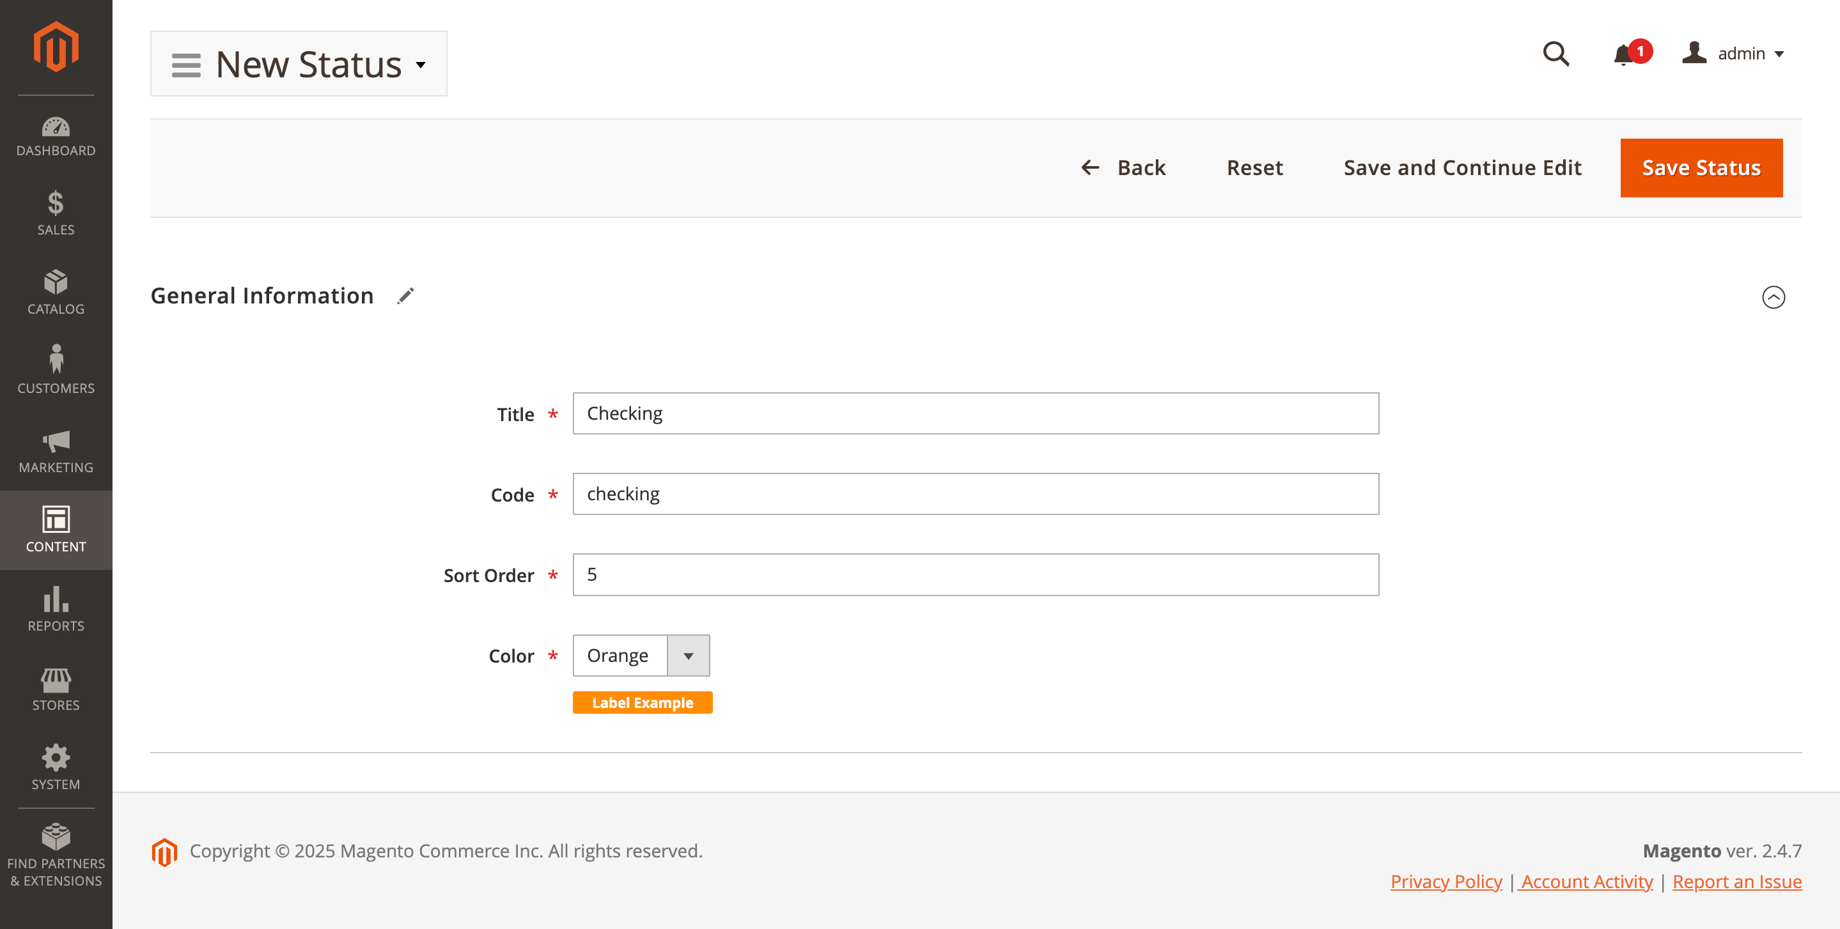The image size is (1840, 929).
Task: Click the Magento logo in sidebar
Action: pyautogui.click(x=56, y=47)
